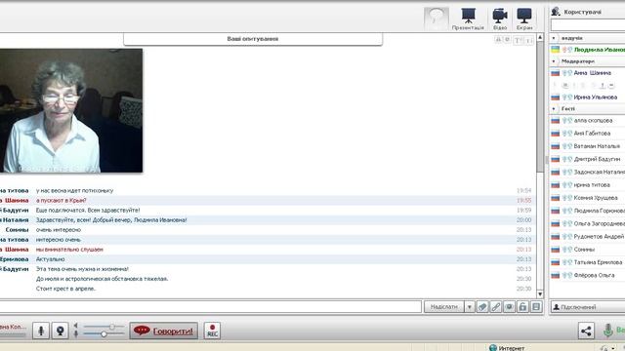
Task: Click the chat message input field
Action: pyautogui.click(x=211, y=307)
